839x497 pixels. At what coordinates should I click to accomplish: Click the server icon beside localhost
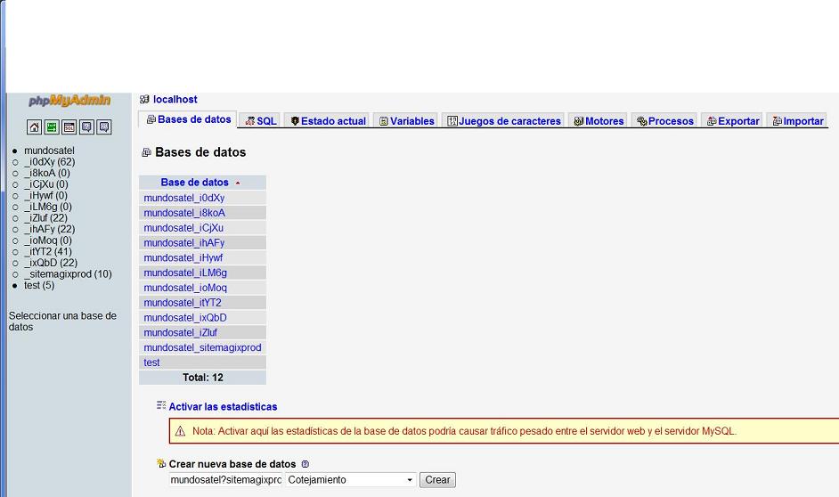144,99
